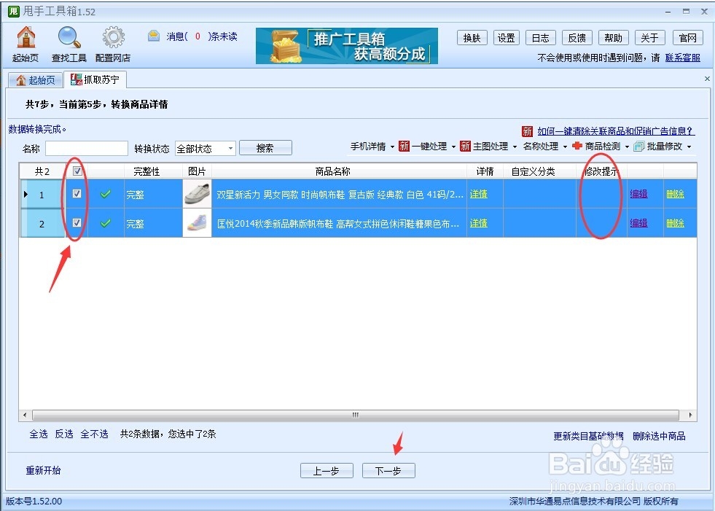
Task: Toggle the header select-all checkbox
Action: click(77, 171)
